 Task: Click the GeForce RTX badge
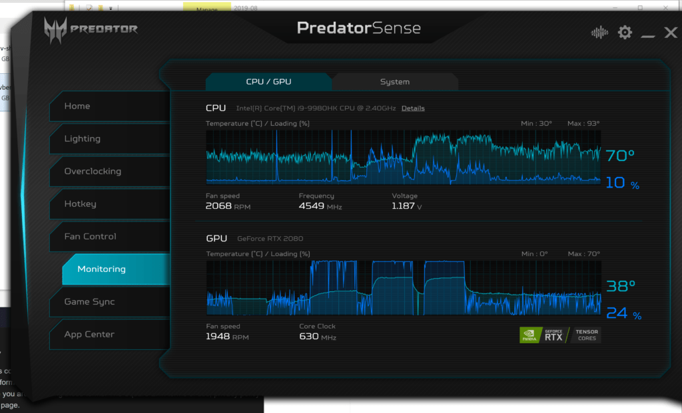(553, 335)
